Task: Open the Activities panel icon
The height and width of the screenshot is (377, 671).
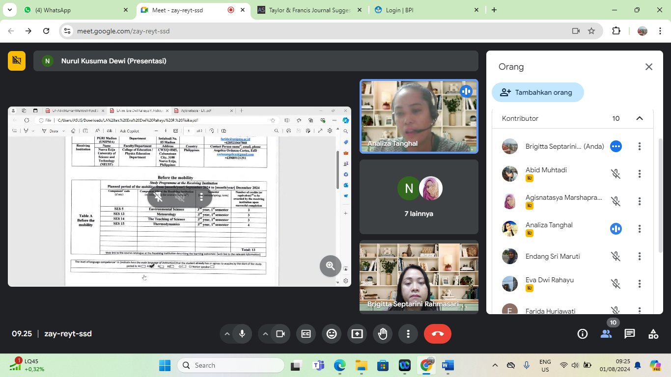Action: tap(653, 334)
